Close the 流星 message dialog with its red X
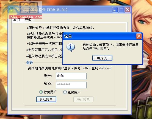The width and height of the screenshot is (152, 119). pyautogui.click(x=139, y=36)
